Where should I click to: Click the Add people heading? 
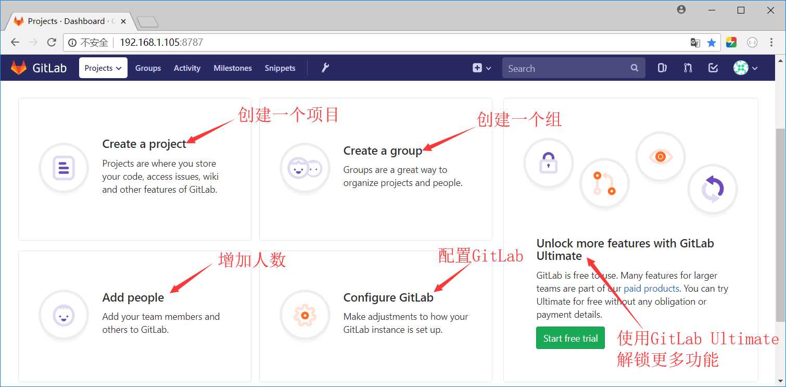(x=133, y=297)
